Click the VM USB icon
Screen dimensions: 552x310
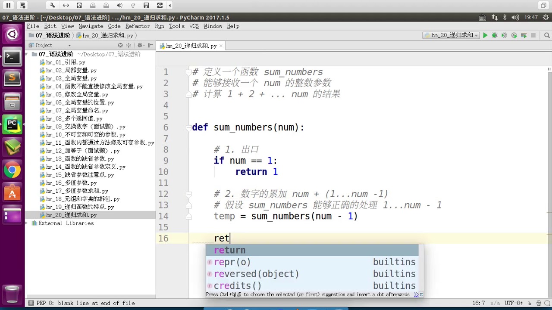coord(133,6)
